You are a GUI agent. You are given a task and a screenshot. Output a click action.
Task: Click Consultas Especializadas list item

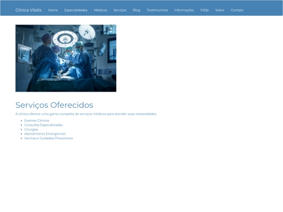pyautogui.click(x=43, y=125)
